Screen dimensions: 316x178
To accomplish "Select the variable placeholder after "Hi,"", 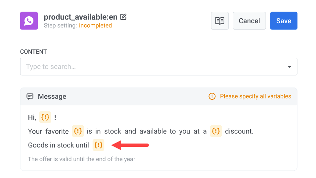I will pos(45,117).
